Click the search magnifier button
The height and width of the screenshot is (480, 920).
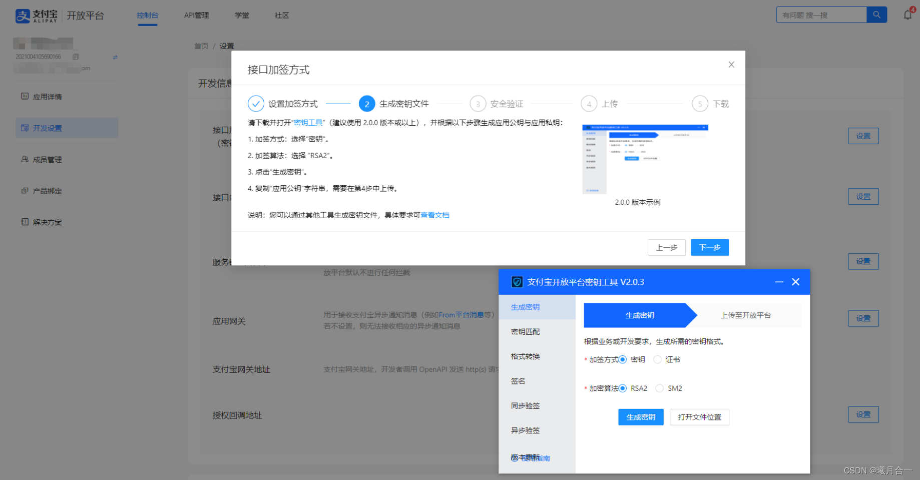(876, 15)
